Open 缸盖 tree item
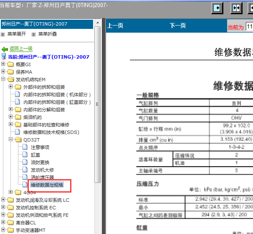 [35, 155]
